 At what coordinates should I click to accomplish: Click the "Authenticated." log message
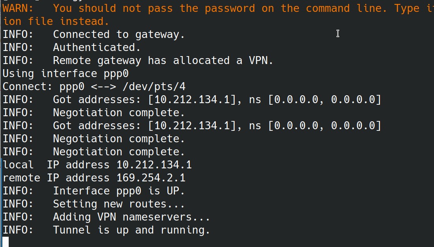point(97,47)
